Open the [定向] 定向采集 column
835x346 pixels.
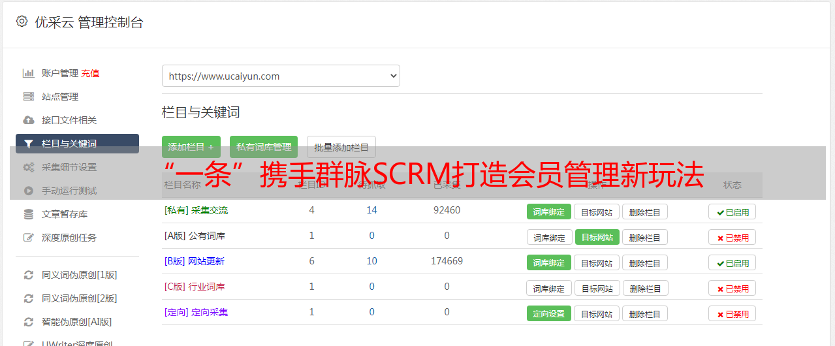[x=196, y=312]
